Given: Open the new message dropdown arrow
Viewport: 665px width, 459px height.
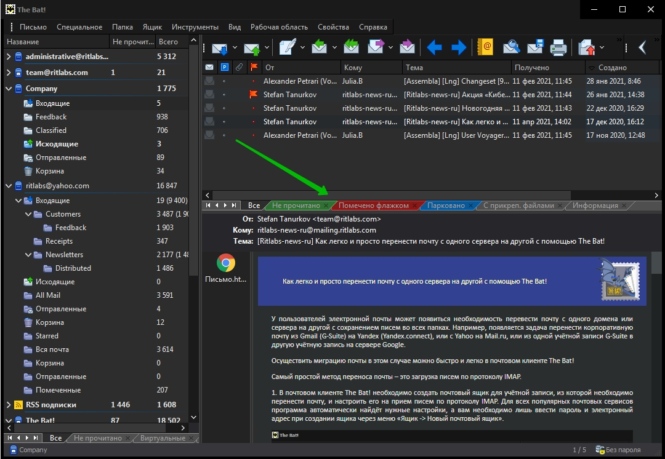Looking at the screenshot, I should tap(302, 47).
